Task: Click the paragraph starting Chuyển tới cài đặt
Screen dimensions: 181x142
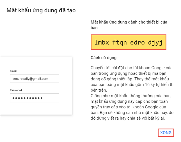Action: (132, 79)
